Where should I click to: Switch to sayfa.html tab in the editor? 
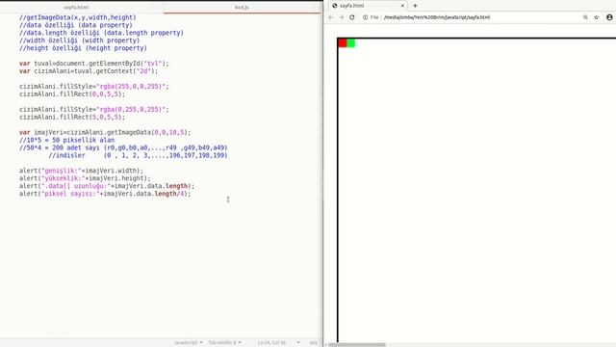tap(76, 7)
